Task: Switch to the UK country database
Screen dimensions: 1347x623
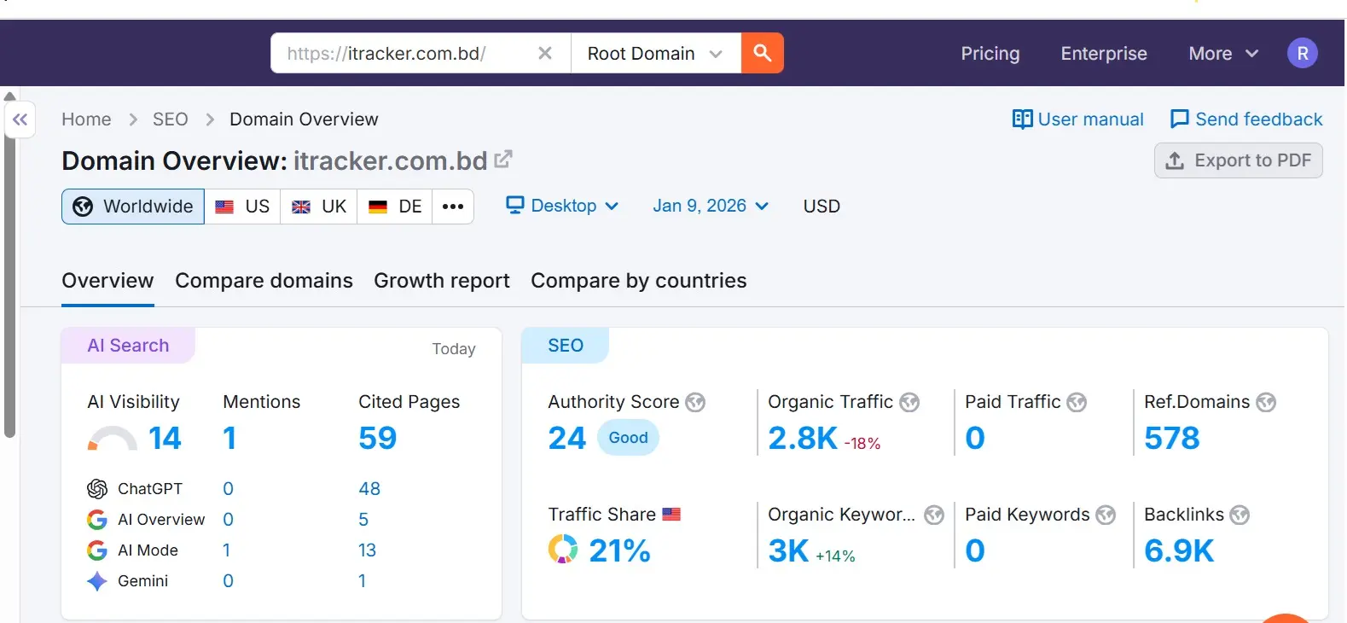Action: tap(319, 207)
